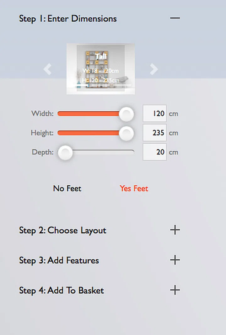
Task: Collapse Step 1 with the minus icon
Action: 175,18
